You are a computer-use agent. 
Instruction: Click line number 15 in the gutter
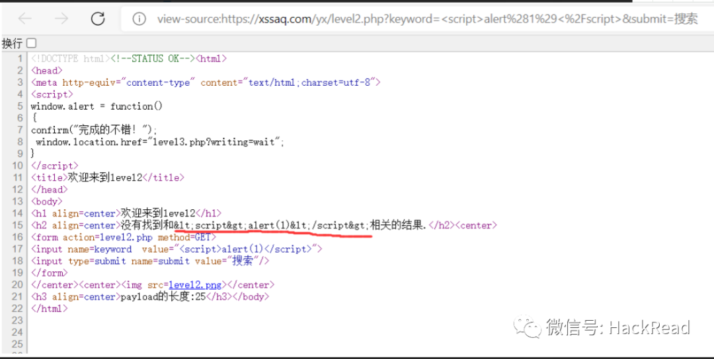click(17, 226)
